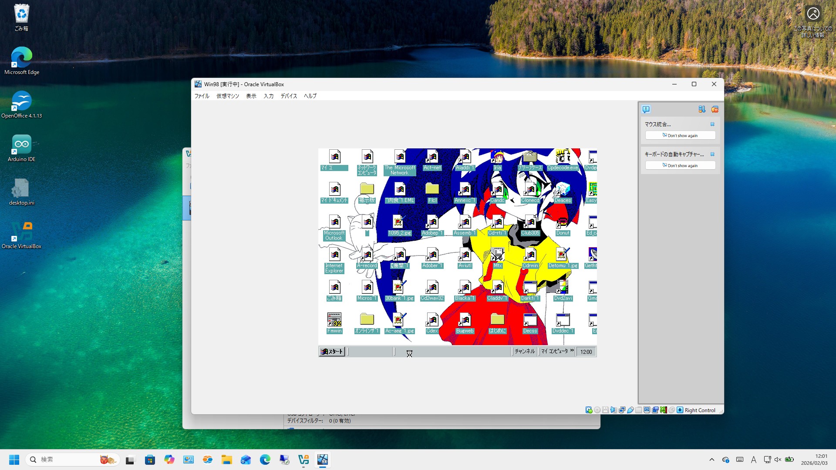The width and height of the screenshot is (836, 470).
Task: Clear all notifications with the red X icon
Action: click(x=715, y=109)
